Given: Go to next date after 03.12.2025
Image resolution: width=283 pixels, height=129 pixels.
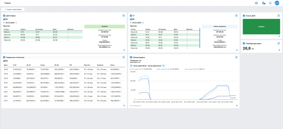Looking at the screenshot, I should click(x=143, y=23).
